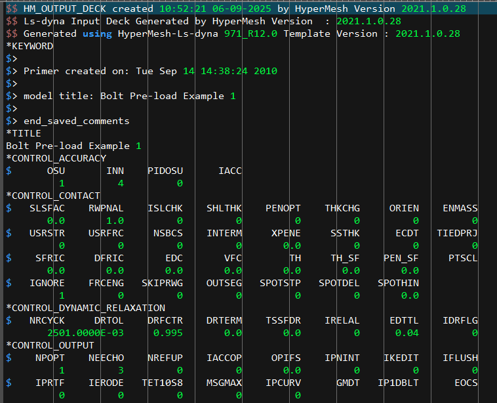Click the TSSFDR header

(x=283, y=320)
